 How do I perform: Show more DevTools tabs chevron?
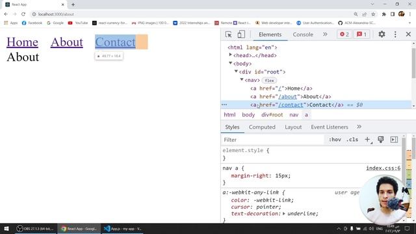pos(325,34)
